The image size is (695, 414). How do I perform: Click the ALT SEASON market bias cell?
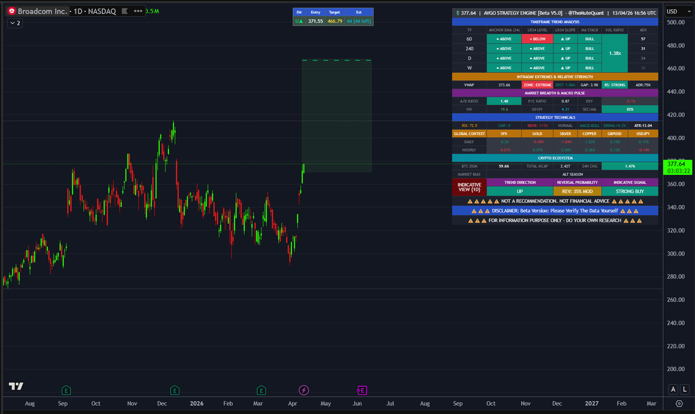tap(572, 174)
